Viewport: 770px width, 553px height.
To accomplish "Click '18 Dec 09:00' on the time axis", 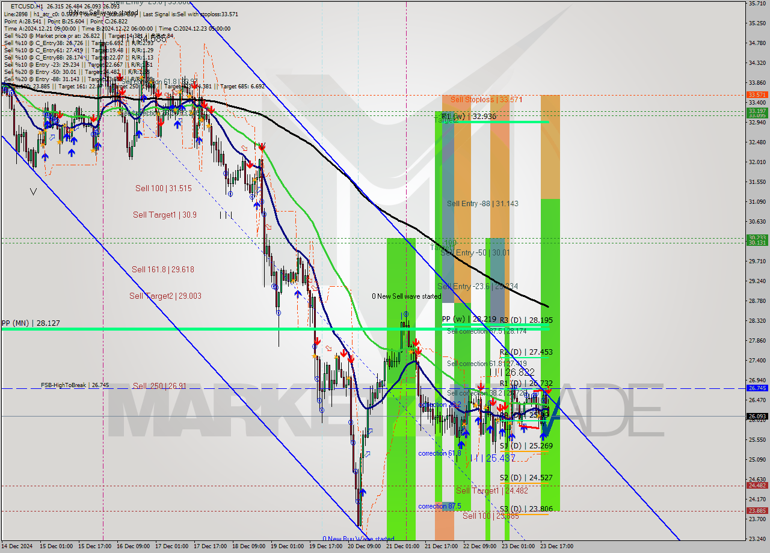I will tap(248, 546).
